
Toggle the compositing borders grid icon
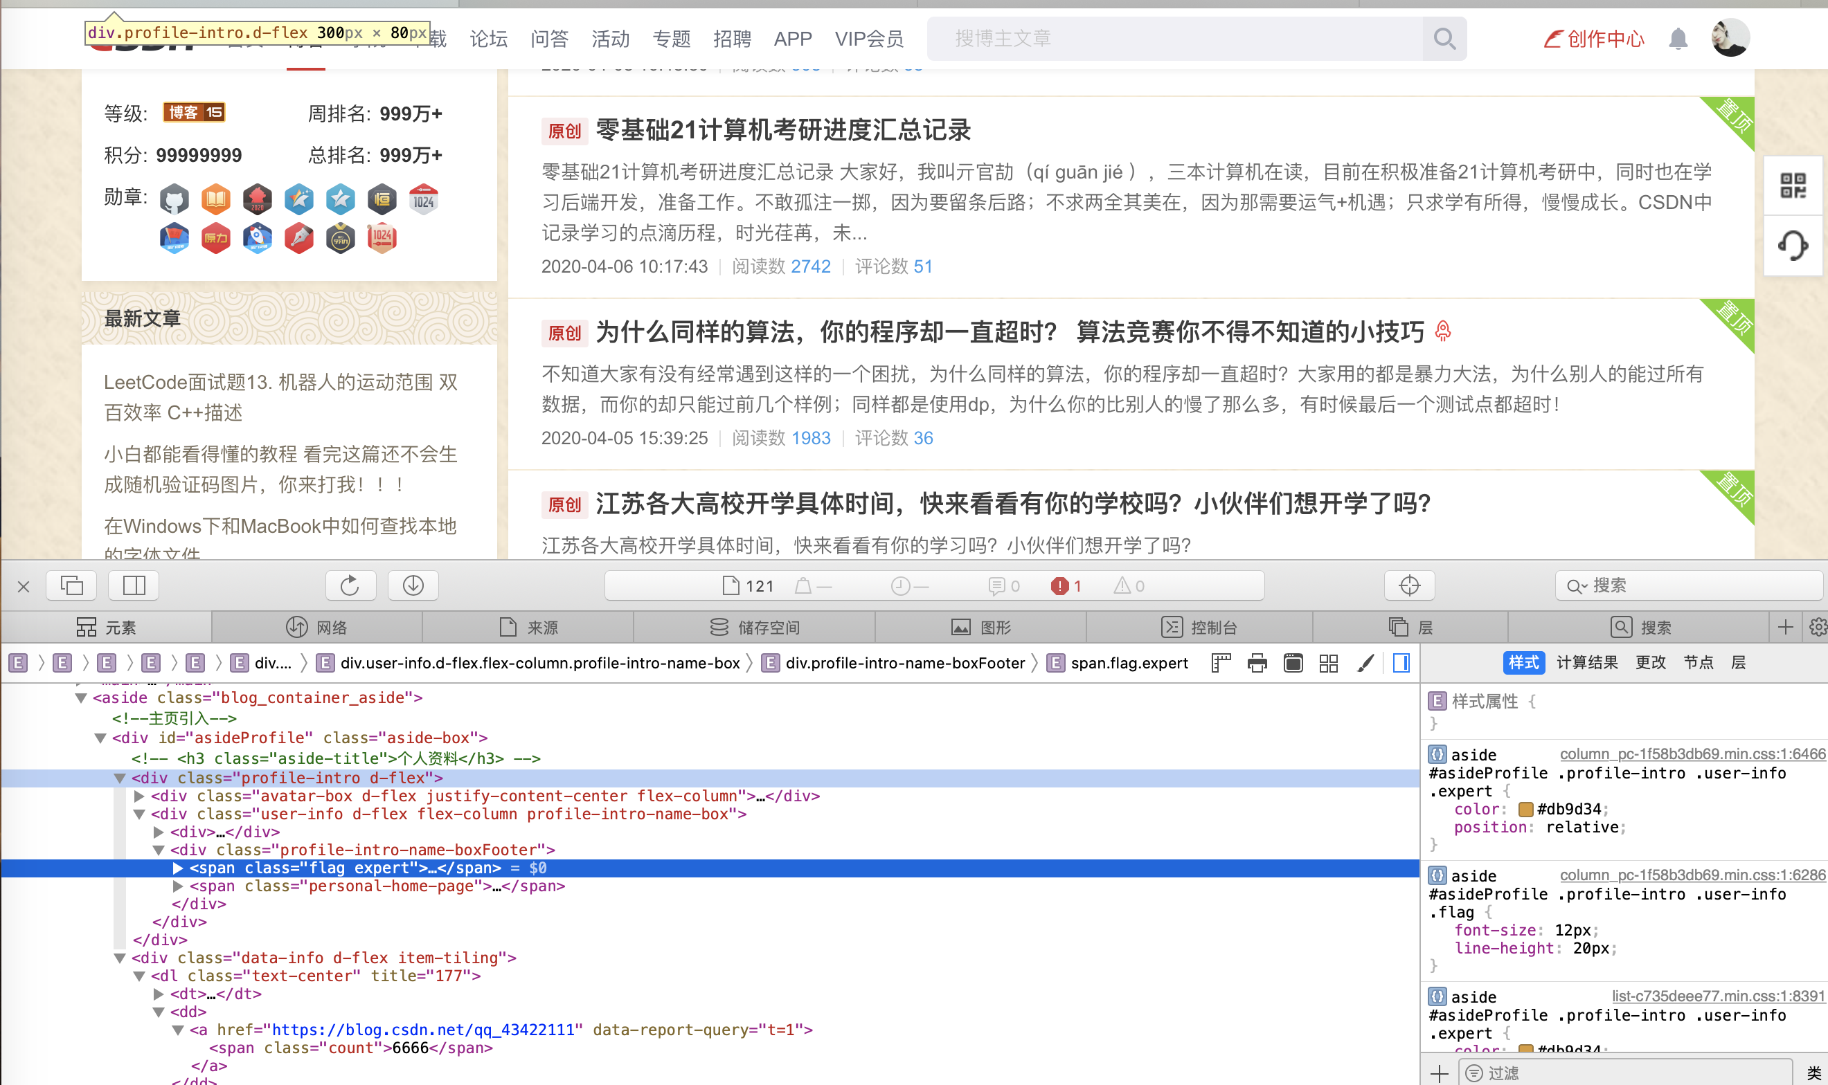click(x=1328, y=663)
